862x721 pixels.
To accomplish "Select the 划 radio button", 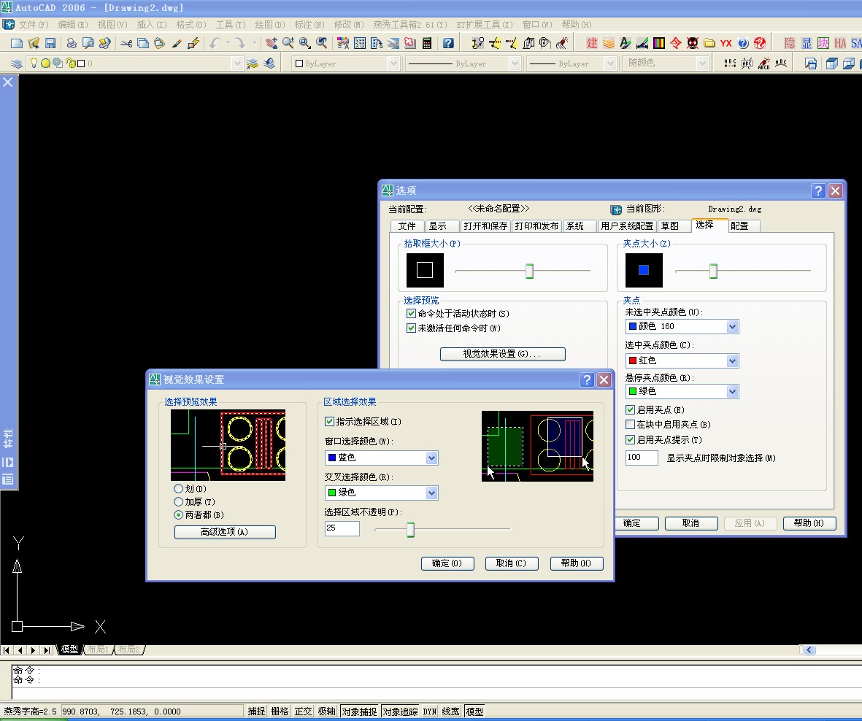I will point(178,488).
